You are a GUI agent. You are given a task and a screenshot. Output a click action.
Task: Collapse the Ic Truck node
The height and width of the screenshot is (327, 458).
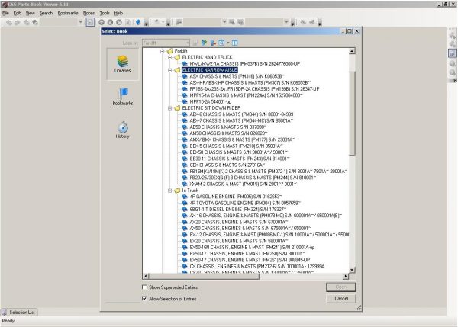169,191
